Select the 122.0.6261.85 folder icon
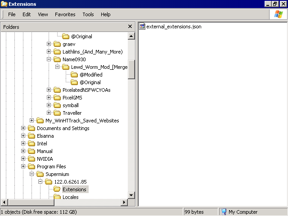Screen dimensions: 288x216 49,182
